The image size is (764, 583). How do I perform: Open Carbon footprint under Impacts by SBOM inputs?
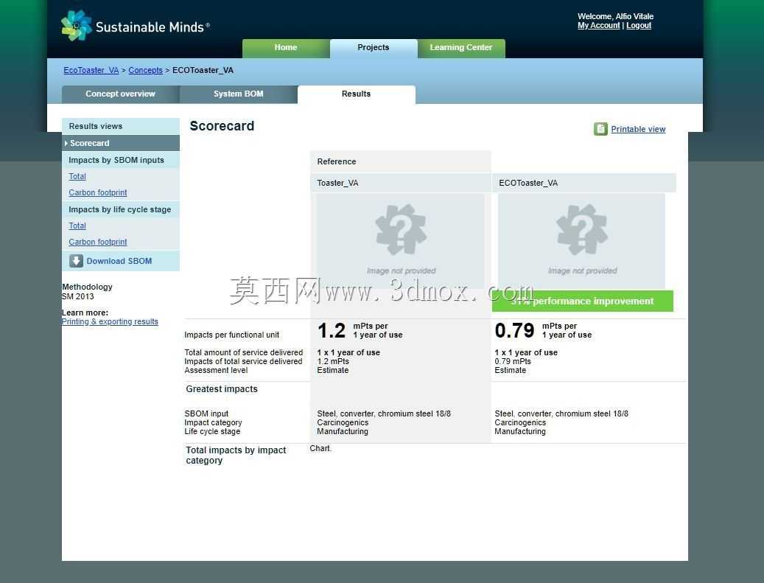click(98, 192)
